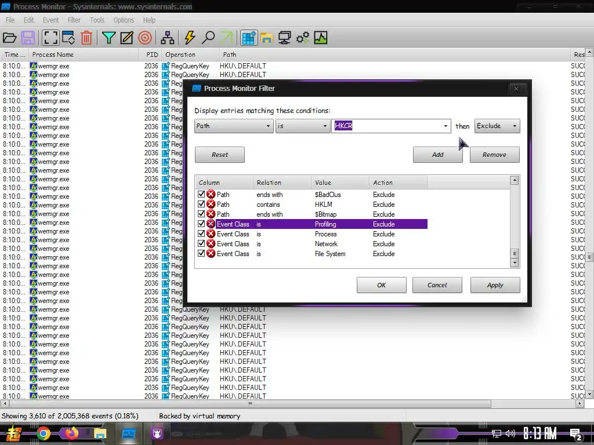This screenshot has width=594, height=445.
Task: Switch to Process Monitor taskbar icon
Action: (x=129, y=433)
